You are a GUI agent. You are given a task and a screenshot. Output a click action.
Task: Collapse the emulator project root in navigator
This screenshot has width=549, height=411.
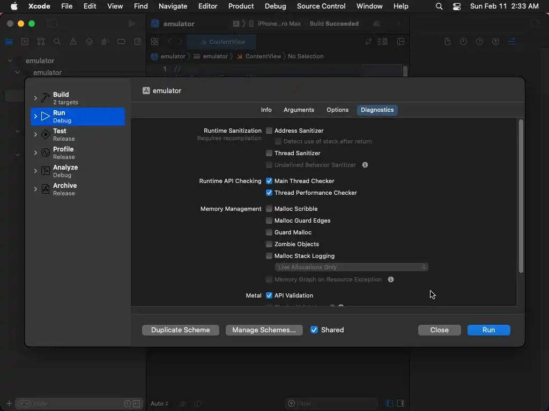tap(10, 61)
